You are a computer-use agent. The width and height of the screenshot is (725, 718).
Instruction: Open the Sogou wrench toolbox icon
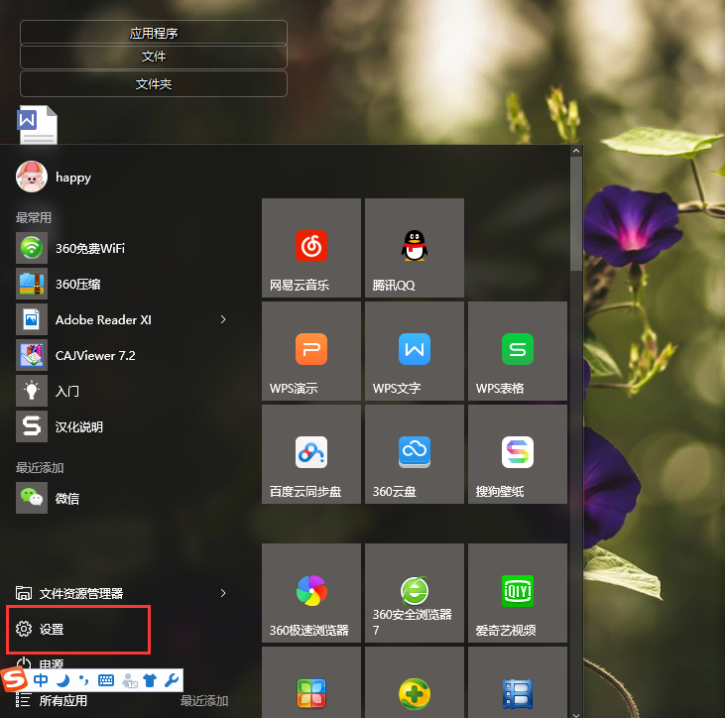(172, 680)
